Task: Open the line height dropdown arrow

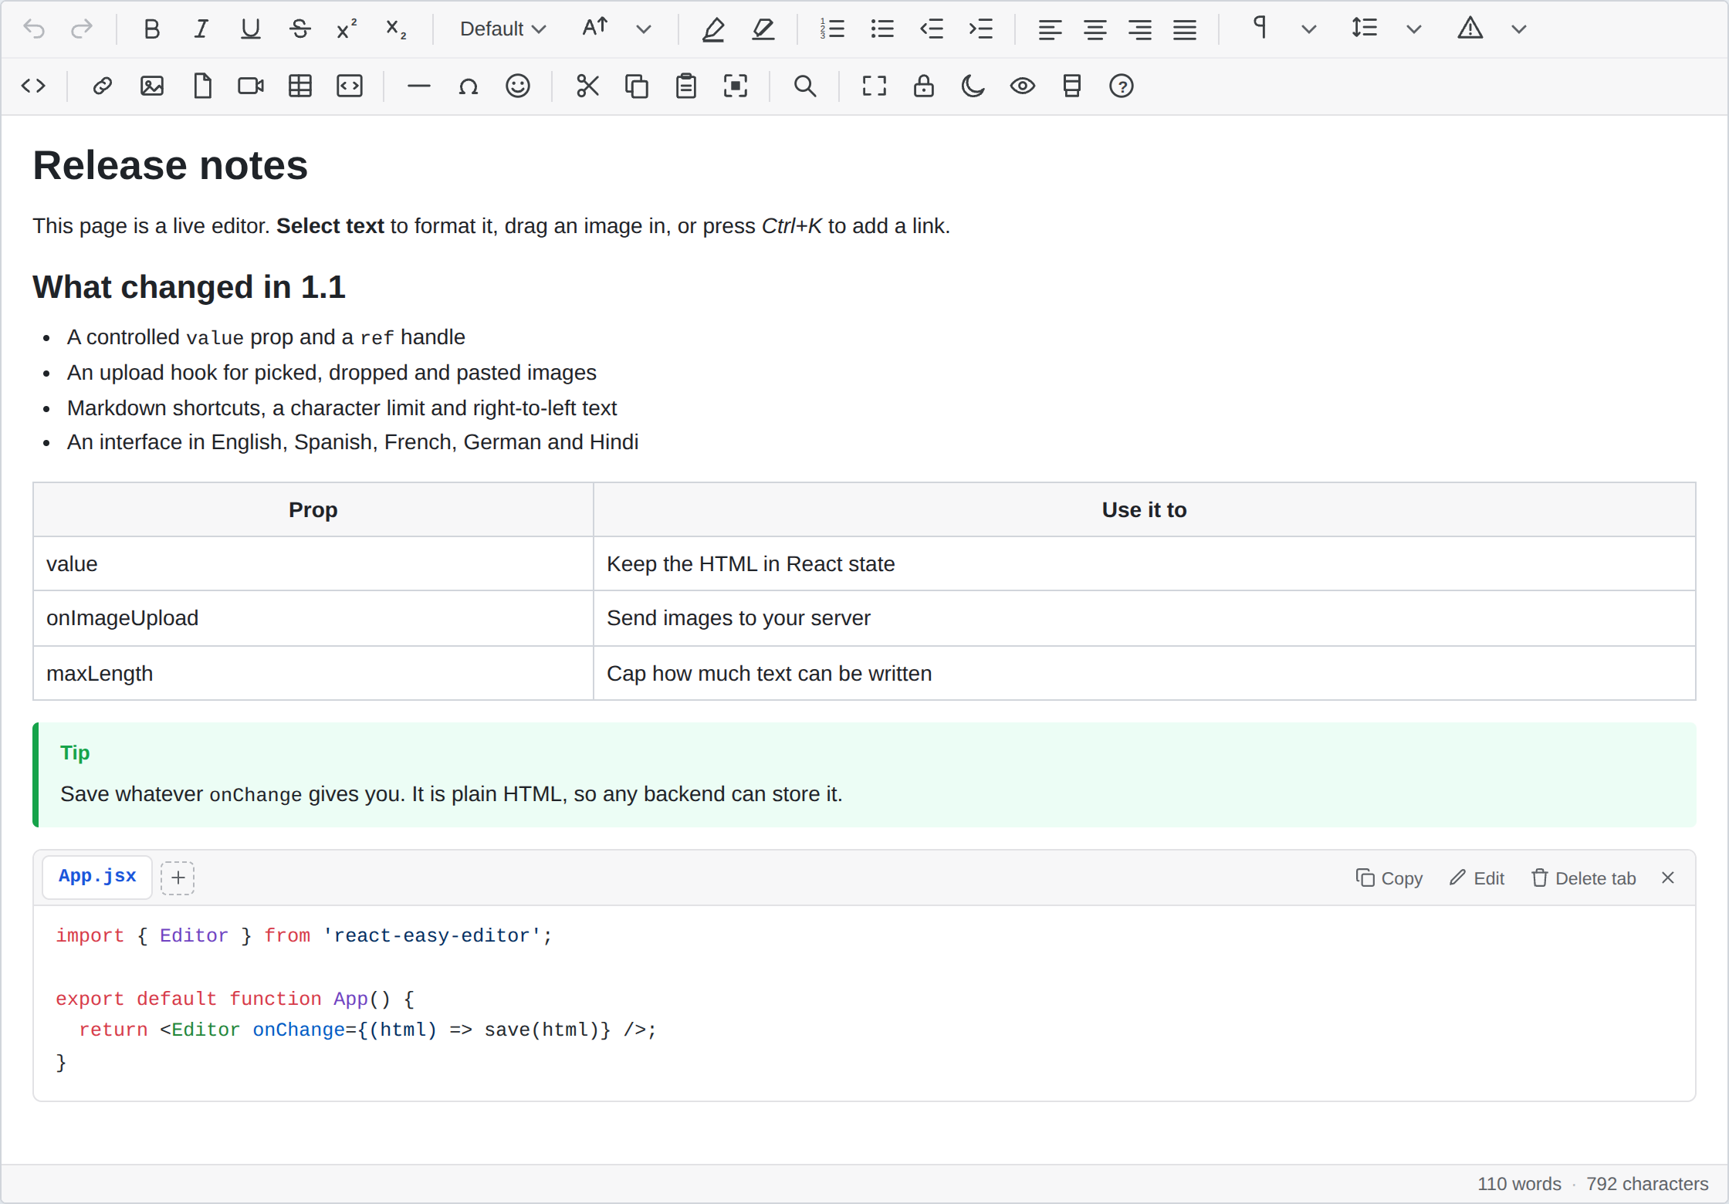Action: point(1413,29)
